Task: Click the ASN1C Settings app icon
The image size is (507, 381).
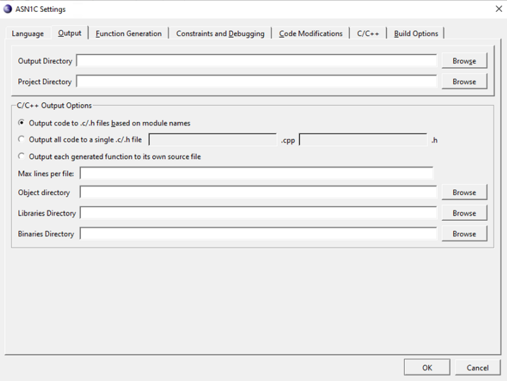Action: (8, 9)
